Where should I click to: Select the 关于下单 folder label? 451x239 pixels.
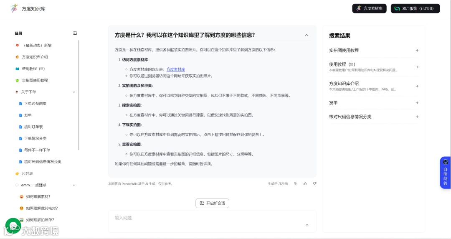tap(28, 92)
